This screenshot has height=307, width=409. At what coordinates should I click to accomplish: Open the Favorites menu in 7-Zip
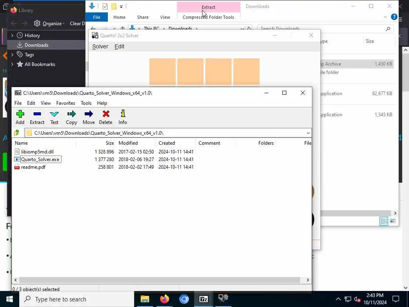pyautogui.click(x=66, y=103)
